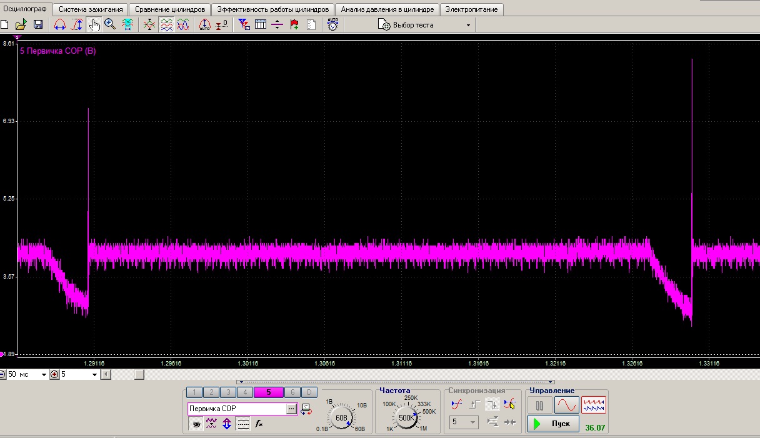Select the vertical measurement cursor tool

[77, 25]
